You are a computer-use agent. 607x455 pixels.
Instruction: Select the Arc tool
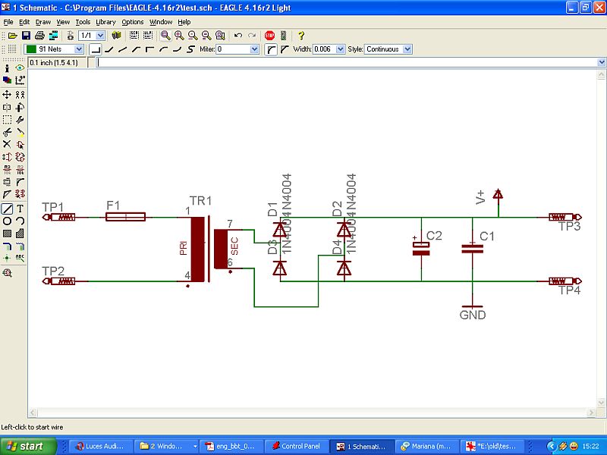[20, 221]
